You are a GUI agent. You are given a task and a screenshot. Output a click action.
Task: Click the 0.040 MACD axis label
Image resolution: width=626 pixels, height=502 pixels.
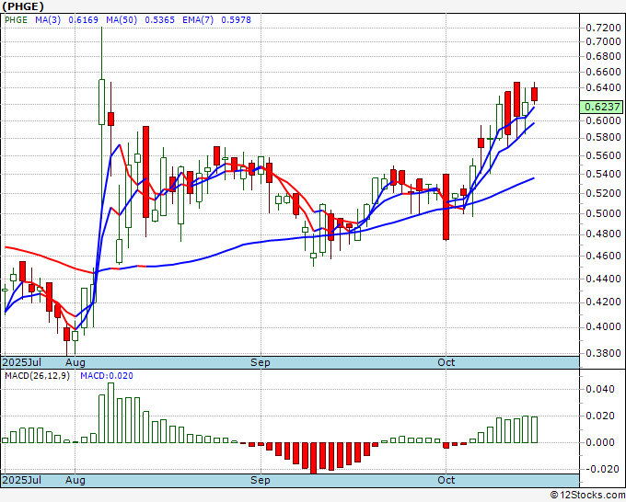point(600,389)
